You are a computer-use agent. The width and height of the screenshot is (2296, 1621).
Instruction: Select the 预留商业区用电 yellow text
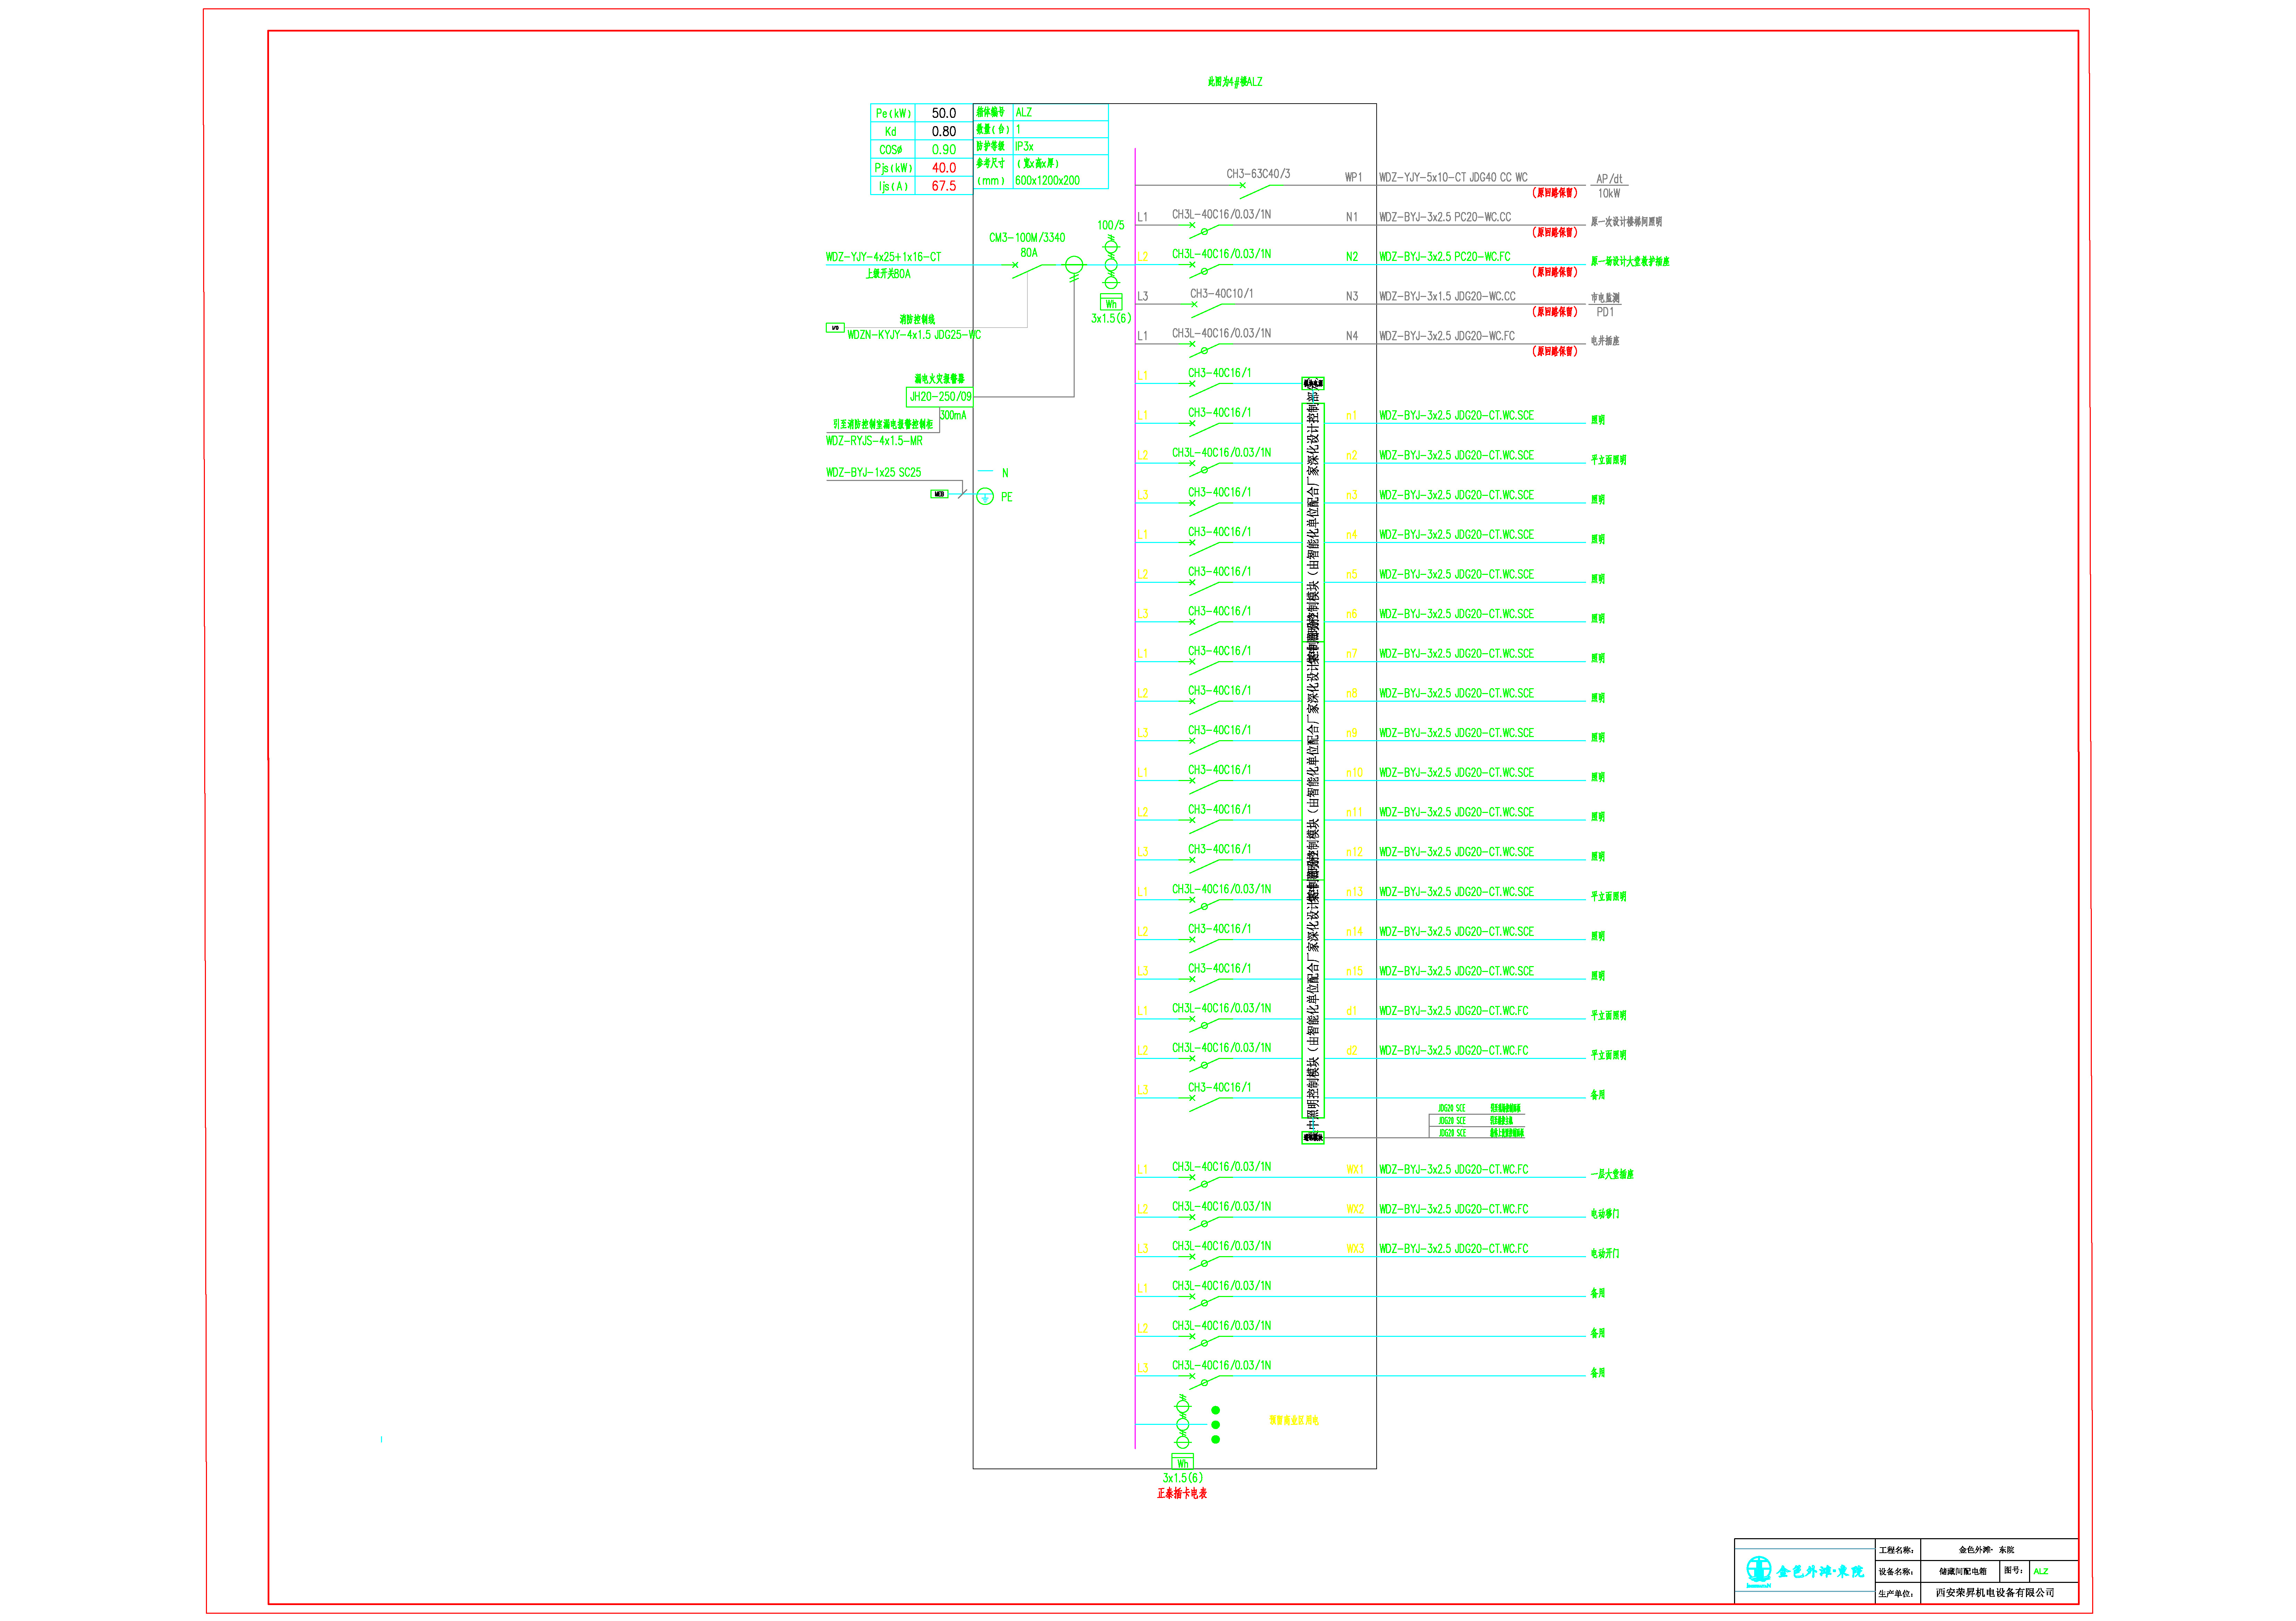click(1294, 1420)
